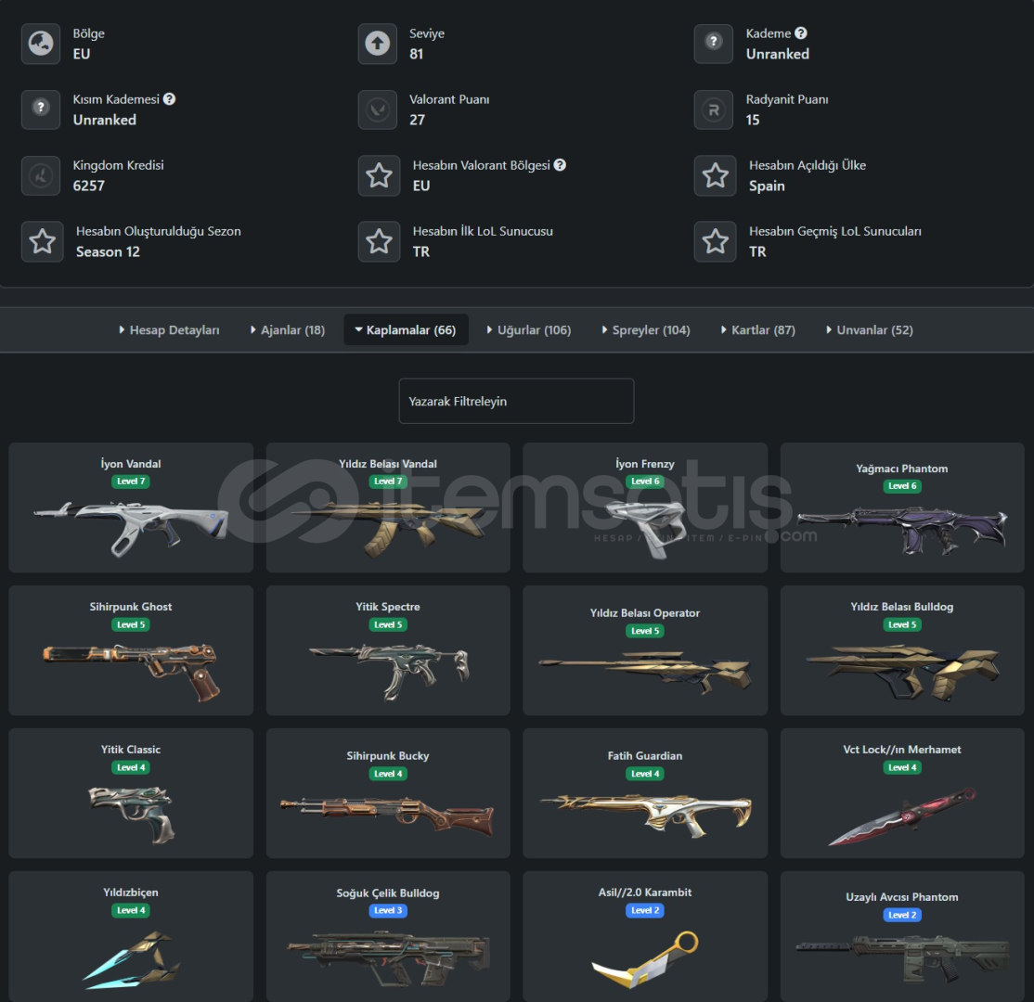Show the Unvanlar (52) list
Image resolution: width=1034 pixels, height=1002 pixels.
point(870,329)
